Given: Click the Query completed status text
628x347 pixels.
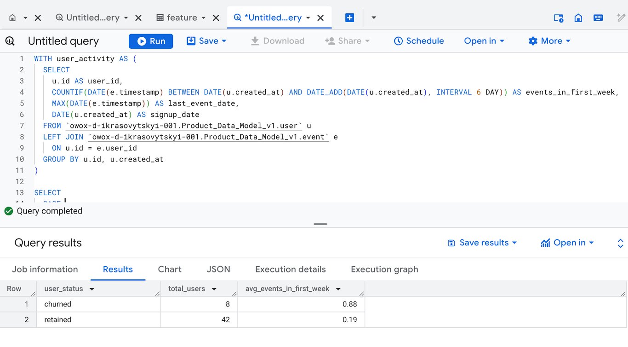Looking at the screenshot, I should tap(49, 211).
